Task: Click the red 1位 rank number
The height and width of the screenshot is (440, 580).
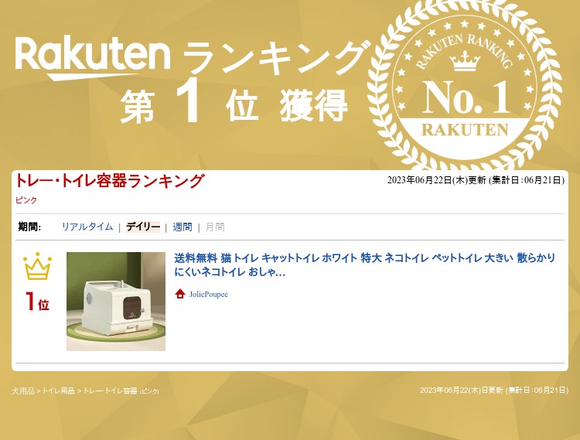Action: tap(37, 302)
